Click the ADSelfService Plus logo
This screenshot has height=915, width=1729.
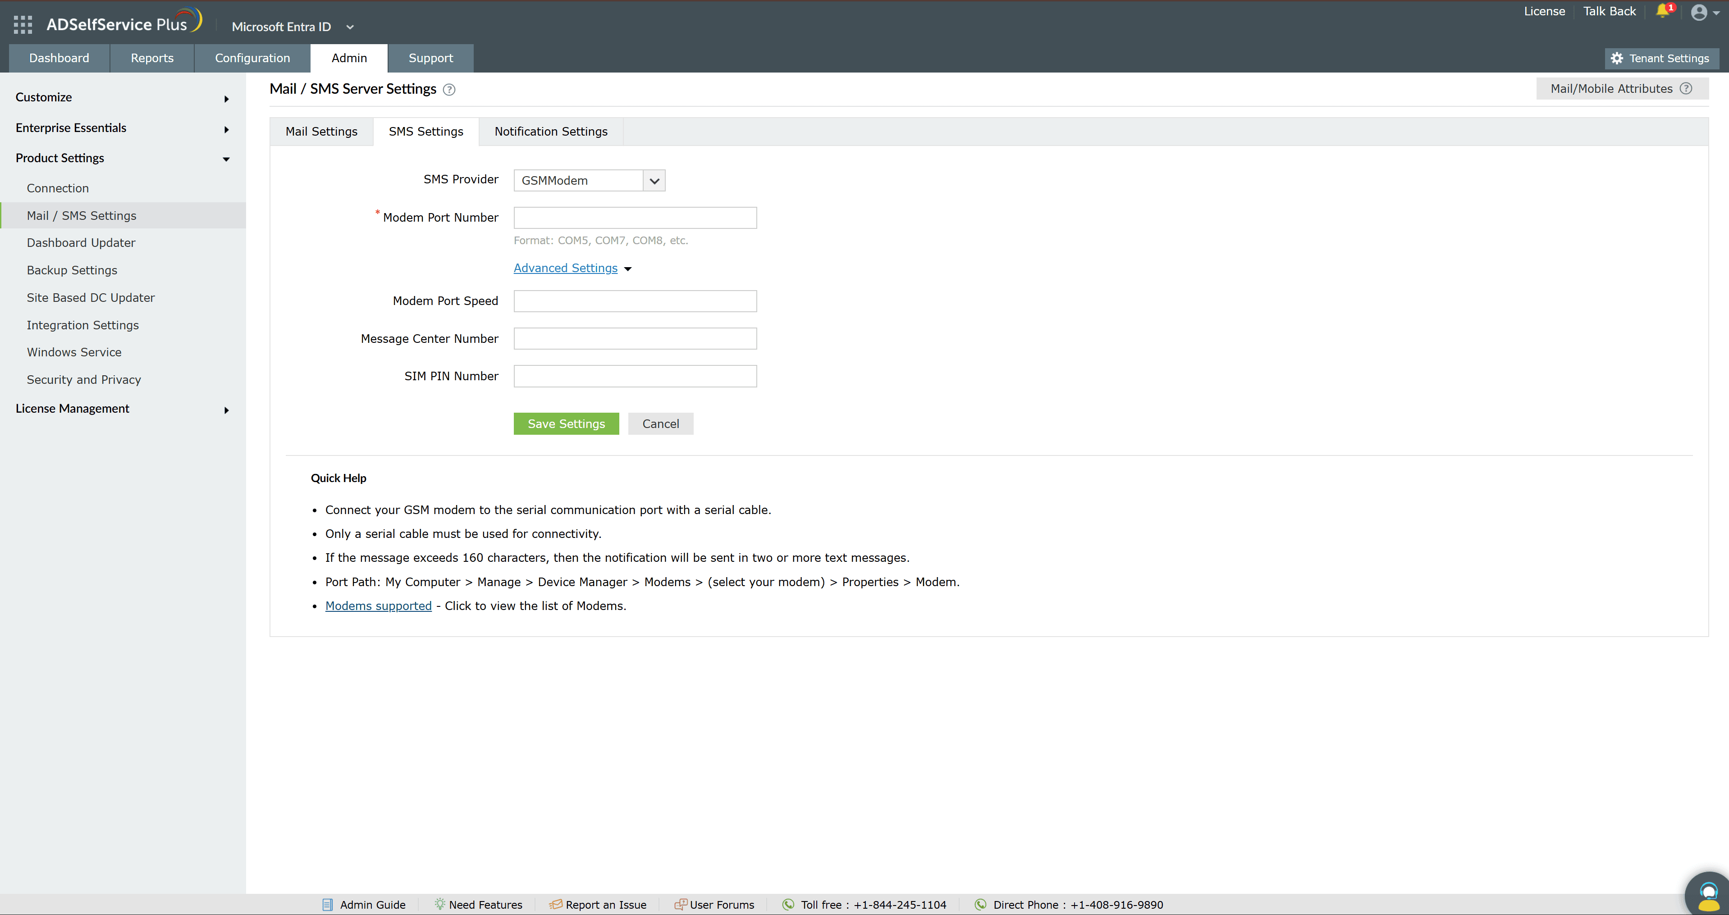pyautogui.click(x=124, y=22)
